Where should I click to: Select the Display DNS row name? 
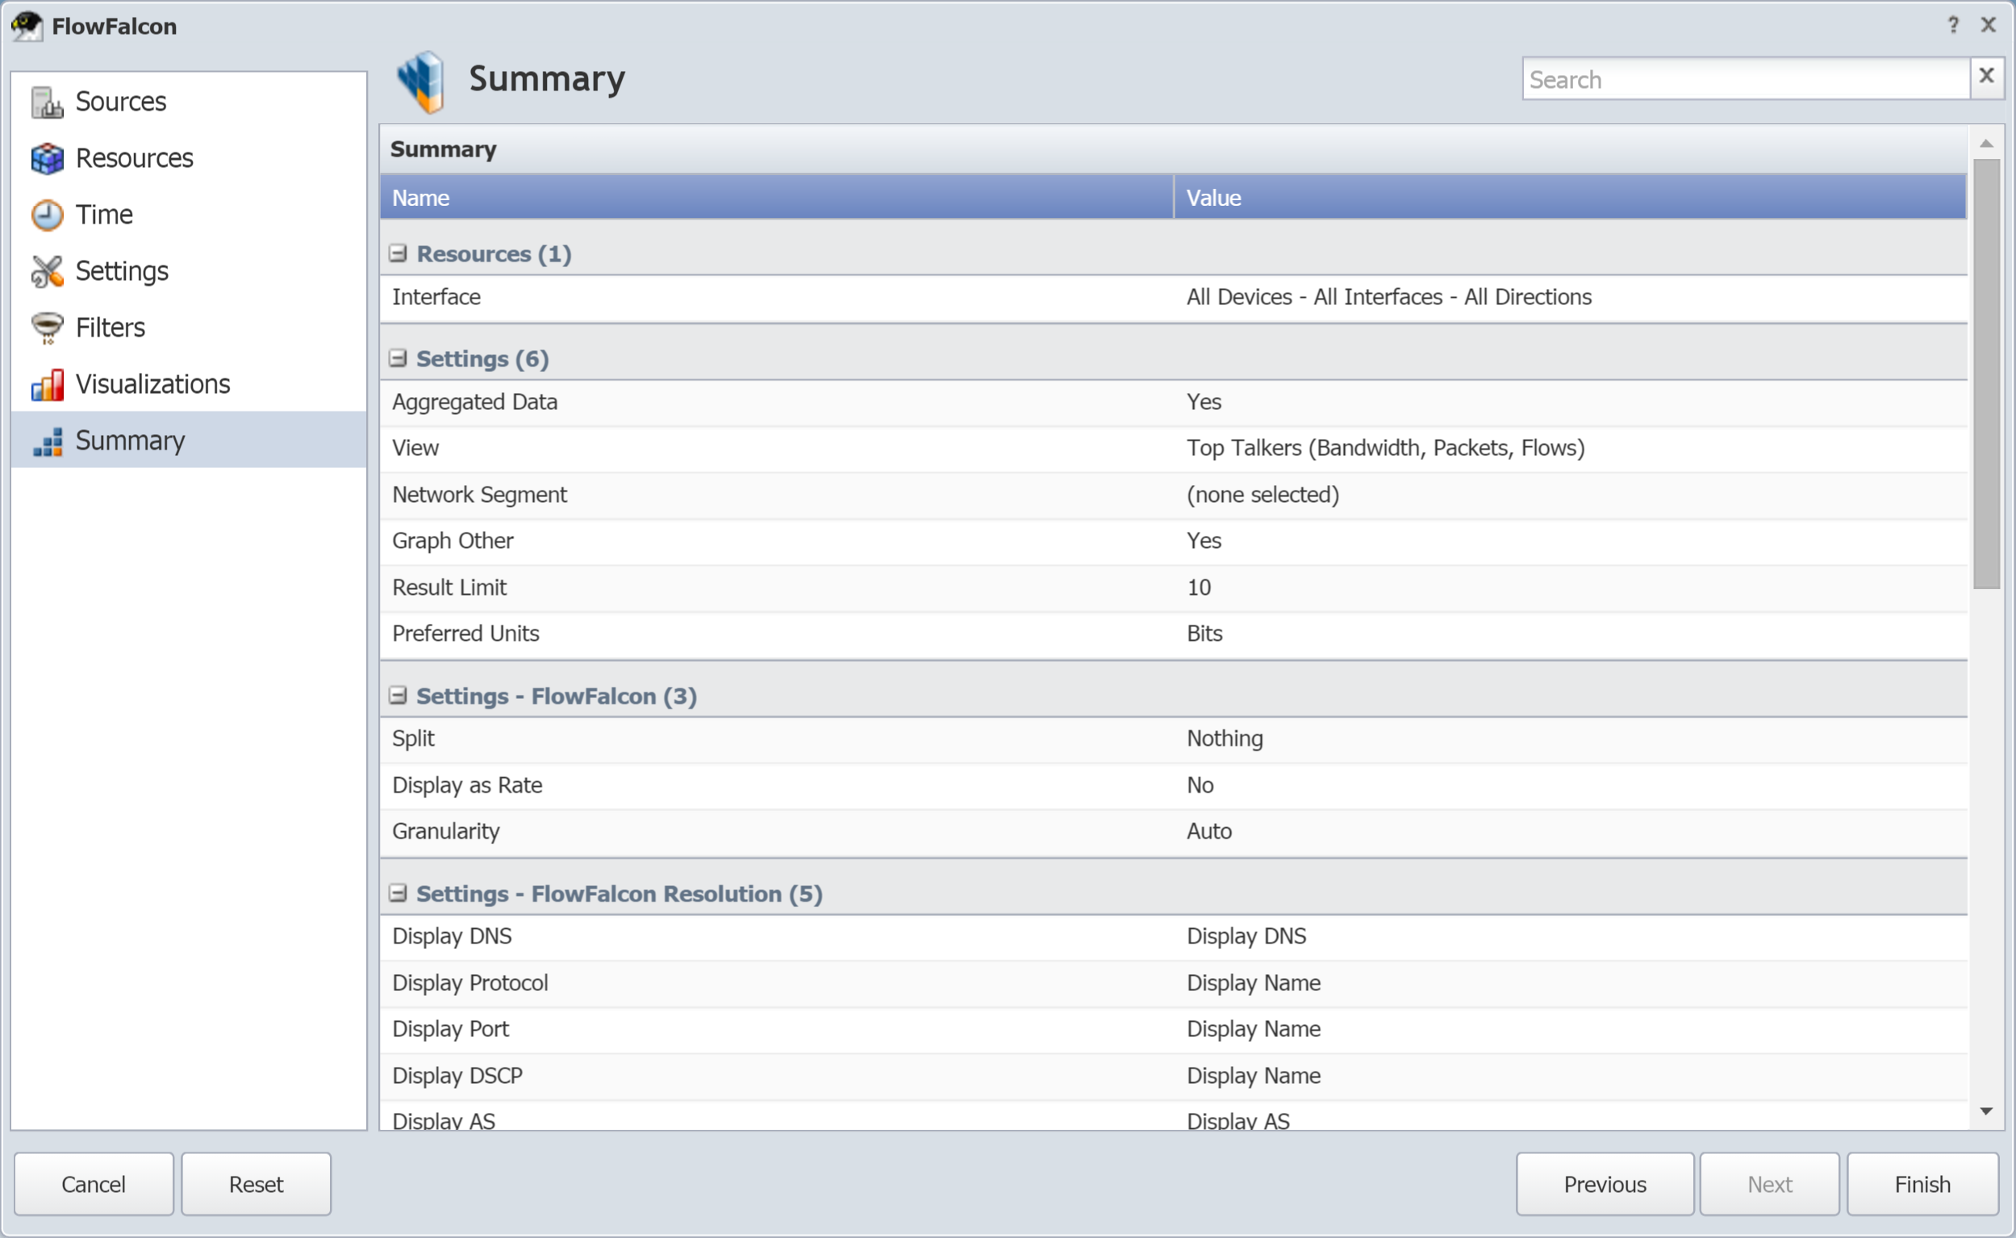tap(452, 937)
